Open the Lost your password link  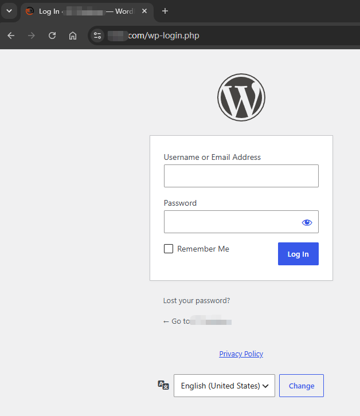pyautogui.click(x=197, y=301)
